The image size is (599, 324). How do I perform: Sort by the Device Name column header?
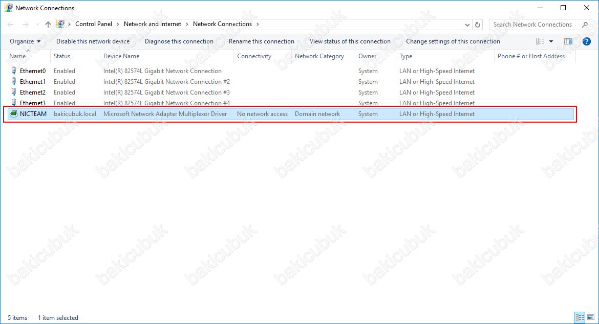(121, 56)
